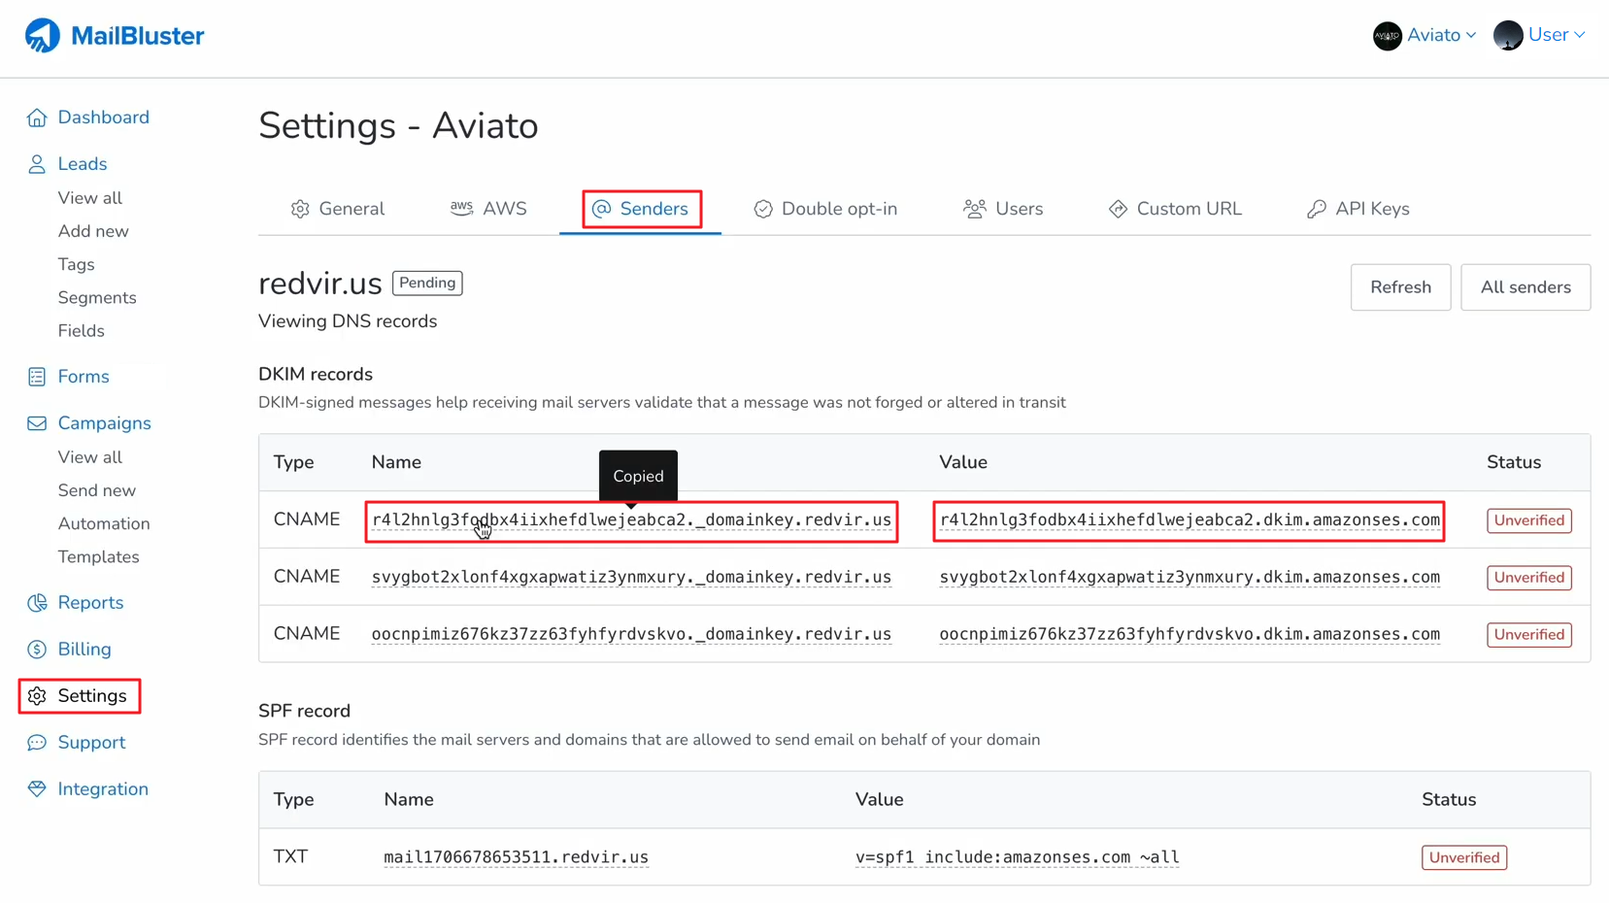Select the API Keys tab

1358,209
